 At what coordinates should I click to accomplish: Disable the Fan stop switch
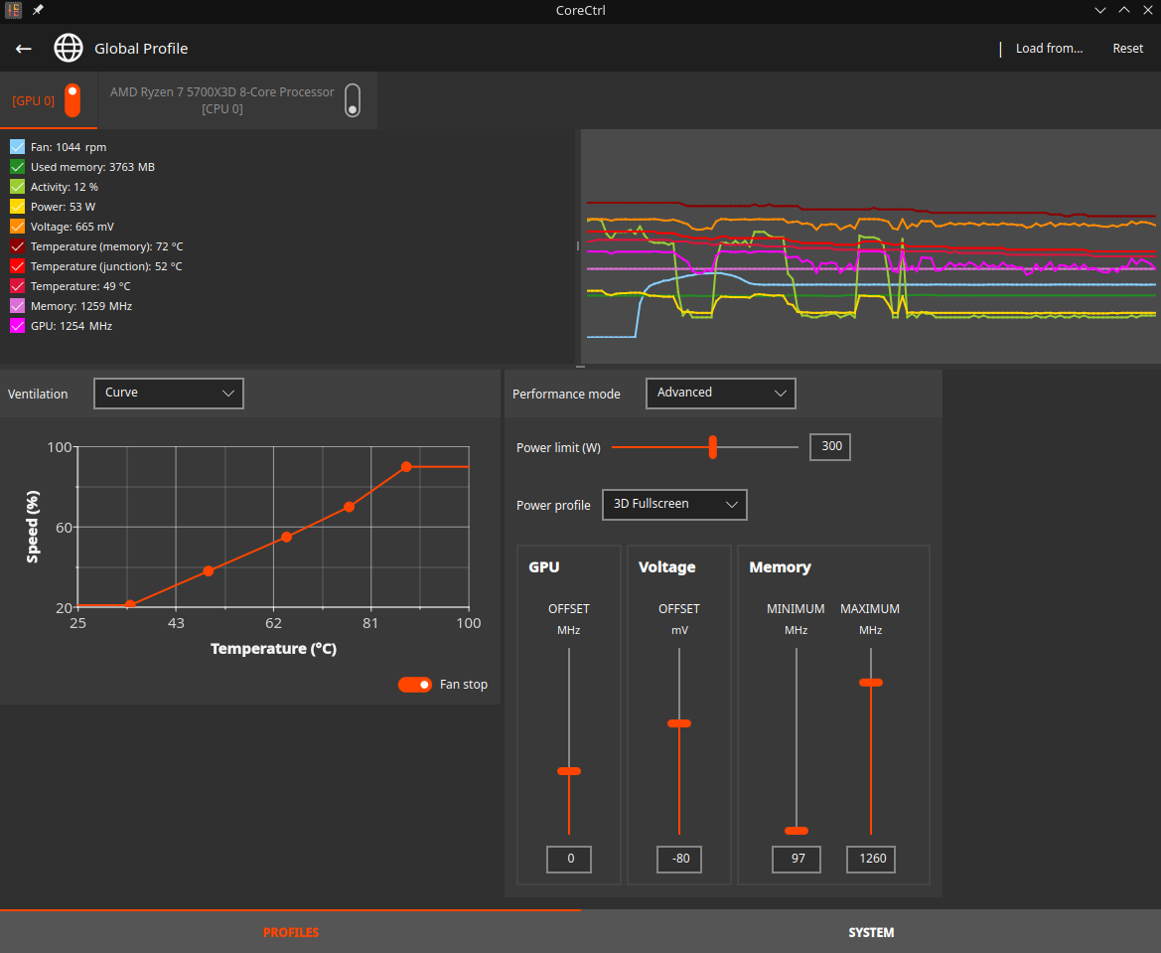pyautogui.click(x=415, y=684)
